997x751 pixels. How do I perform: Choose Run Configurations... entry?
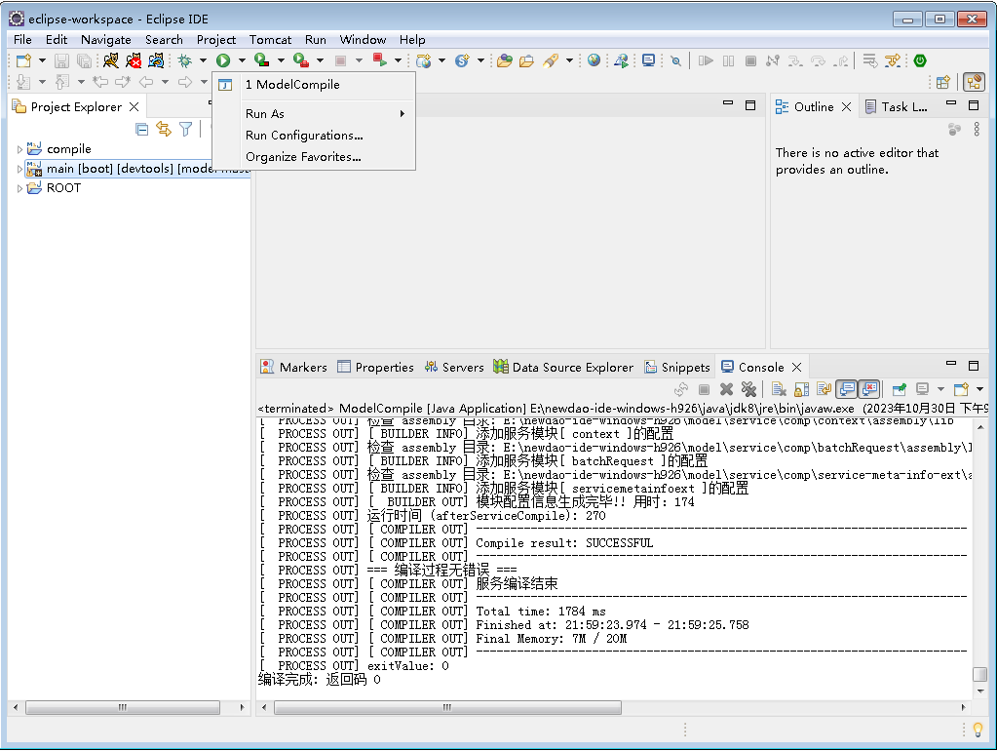click(314, 136)
